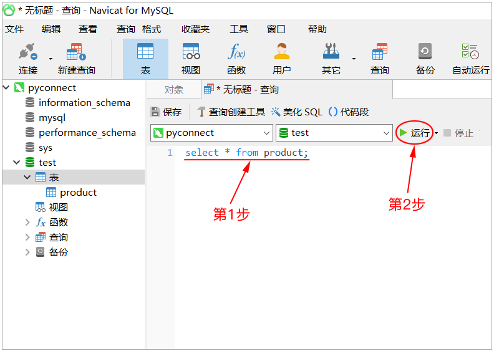The height and width of the screenshot is (351, 494).
Task: Collapse the 表 tables node
Action: (27, 177)
